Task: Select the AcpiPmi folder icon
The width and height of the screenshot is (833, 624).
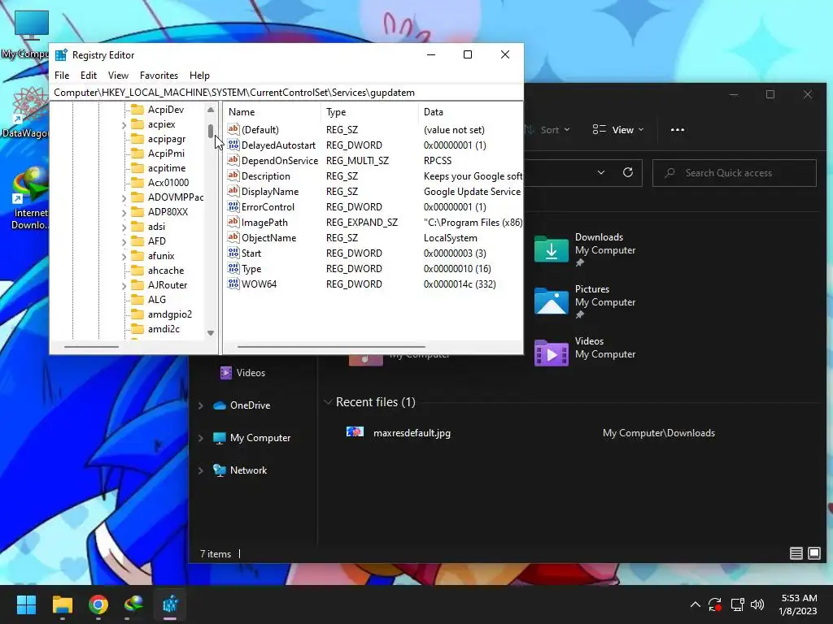Action: (x=137, y=154)
